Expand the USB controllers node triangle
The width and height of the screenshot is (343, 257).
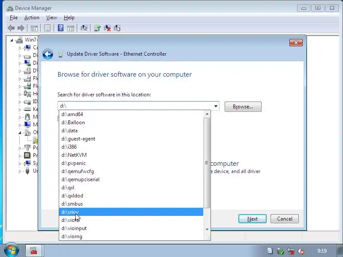(x=20, y=171)
